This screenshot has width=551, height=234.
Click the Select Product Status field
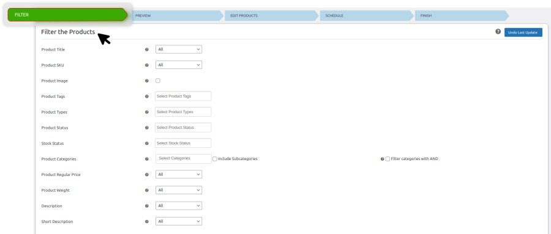click(183, 127)
